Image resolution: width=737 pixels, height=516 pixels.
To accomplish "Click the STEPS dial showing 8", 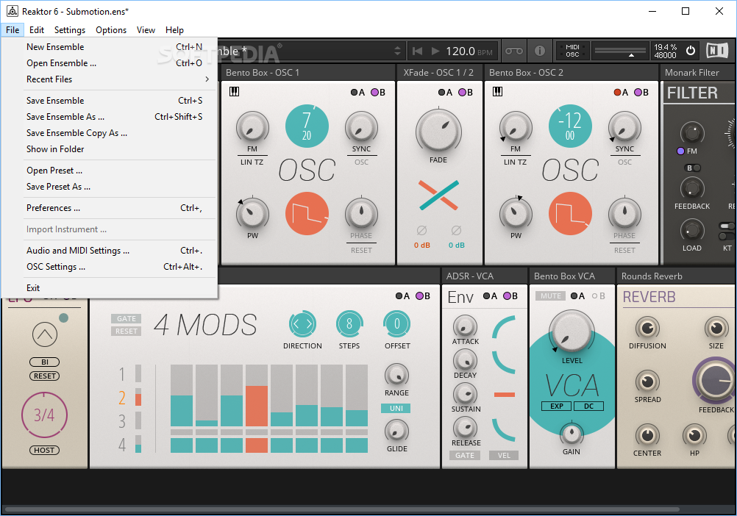I will click(x=349, y=324).
